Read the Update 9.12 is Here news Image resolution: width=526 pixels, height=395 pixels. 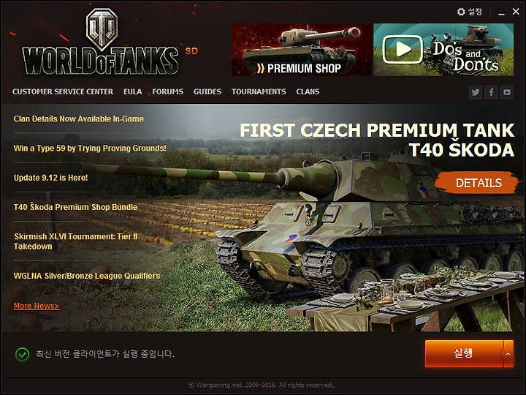(x=50, y=178)
